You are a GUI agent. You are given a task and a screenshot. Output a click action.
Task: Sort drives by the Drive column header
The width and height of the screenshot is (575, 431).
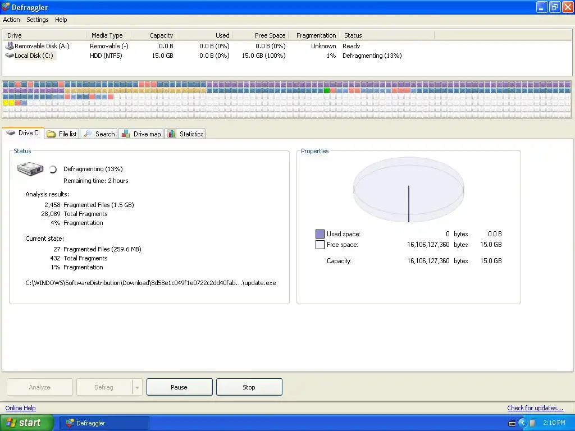click(x=44, y=35)
